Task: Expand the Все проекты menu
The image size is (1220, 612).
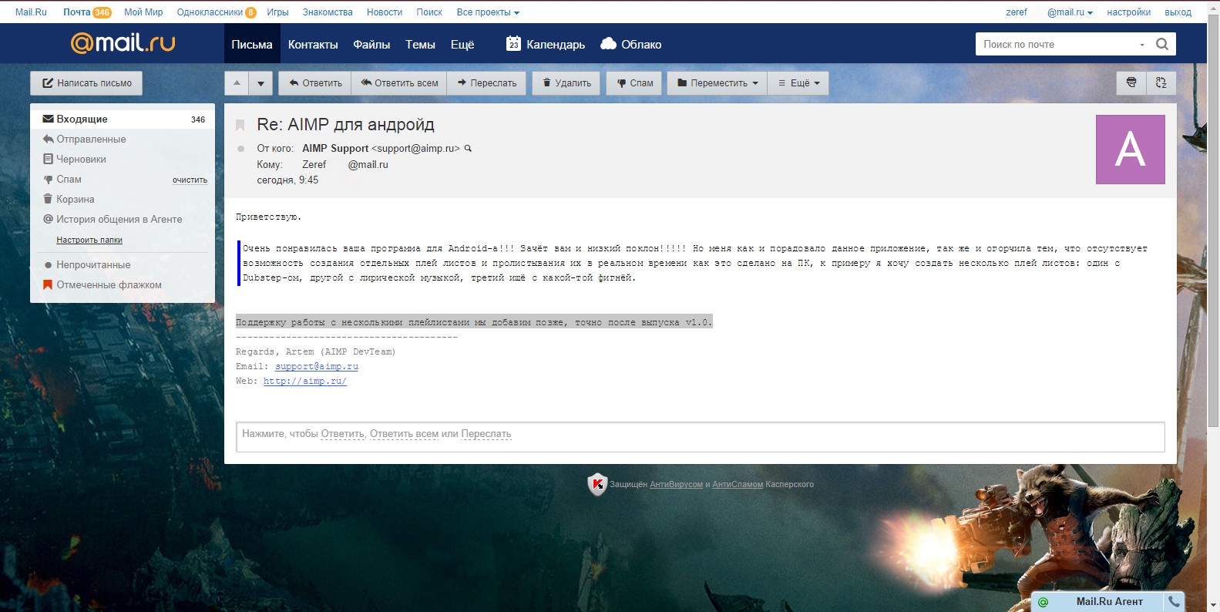Action: pyautogui.click(x=488, y=12)
